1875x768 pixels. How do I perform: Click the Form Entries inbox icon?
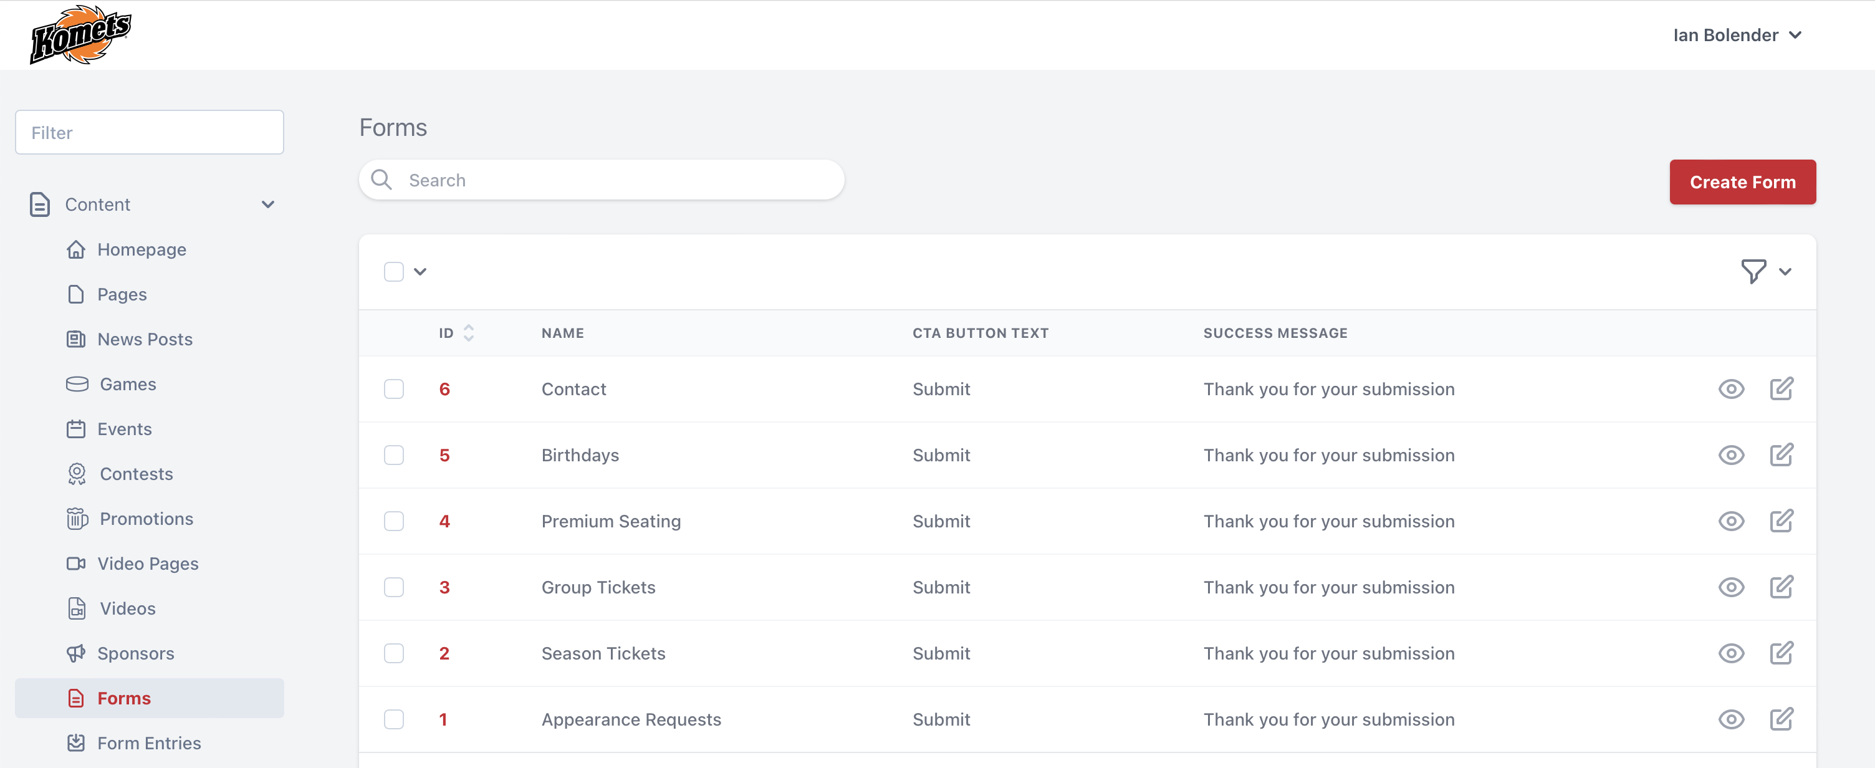coord(75,742)
